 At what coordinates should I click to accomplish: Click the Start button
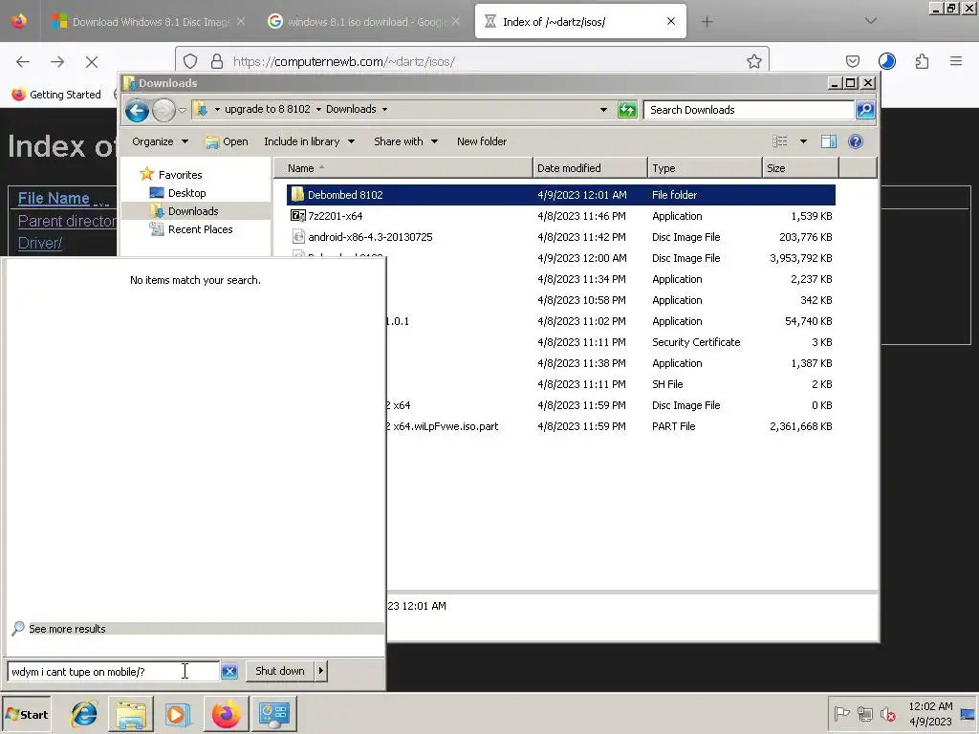tap(26, 714)
